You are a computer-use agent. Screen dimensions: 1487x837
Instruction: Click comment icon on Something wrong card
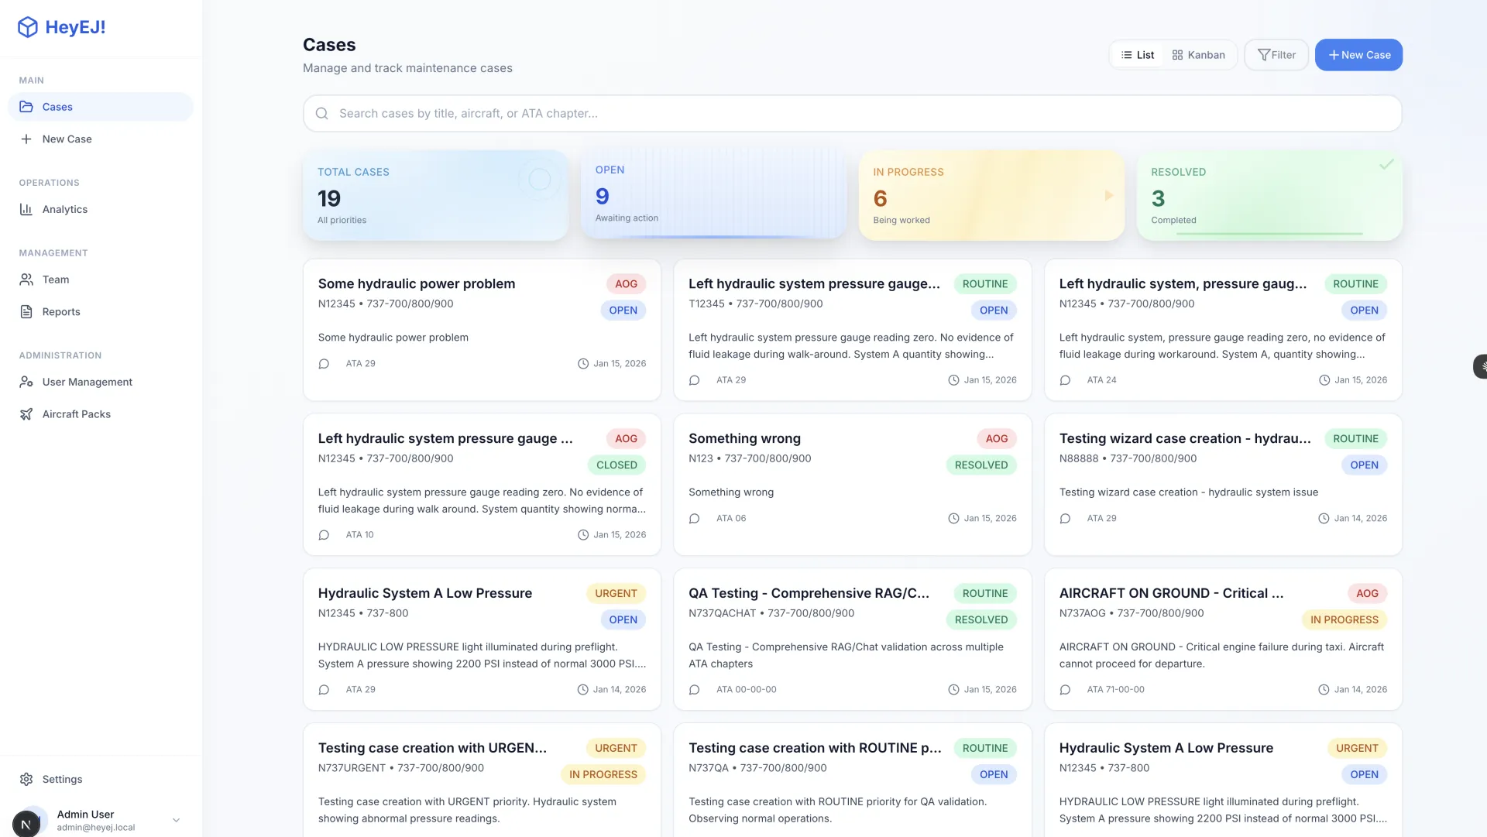(x=694, y=519)
